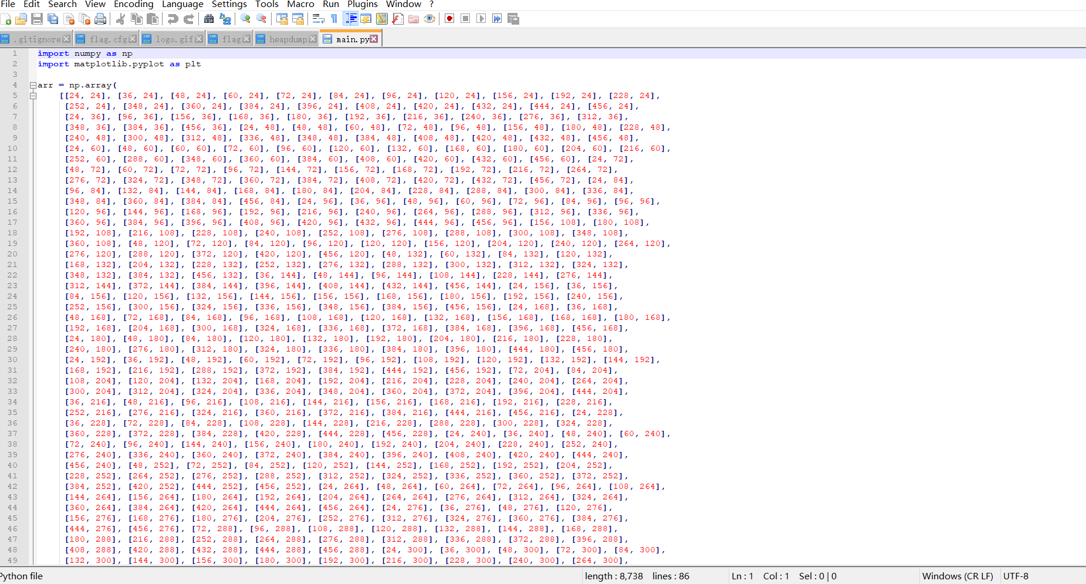Open the Function List icon
The height and width of the screenshot is (584, 1086).
(x=397, y=19)
